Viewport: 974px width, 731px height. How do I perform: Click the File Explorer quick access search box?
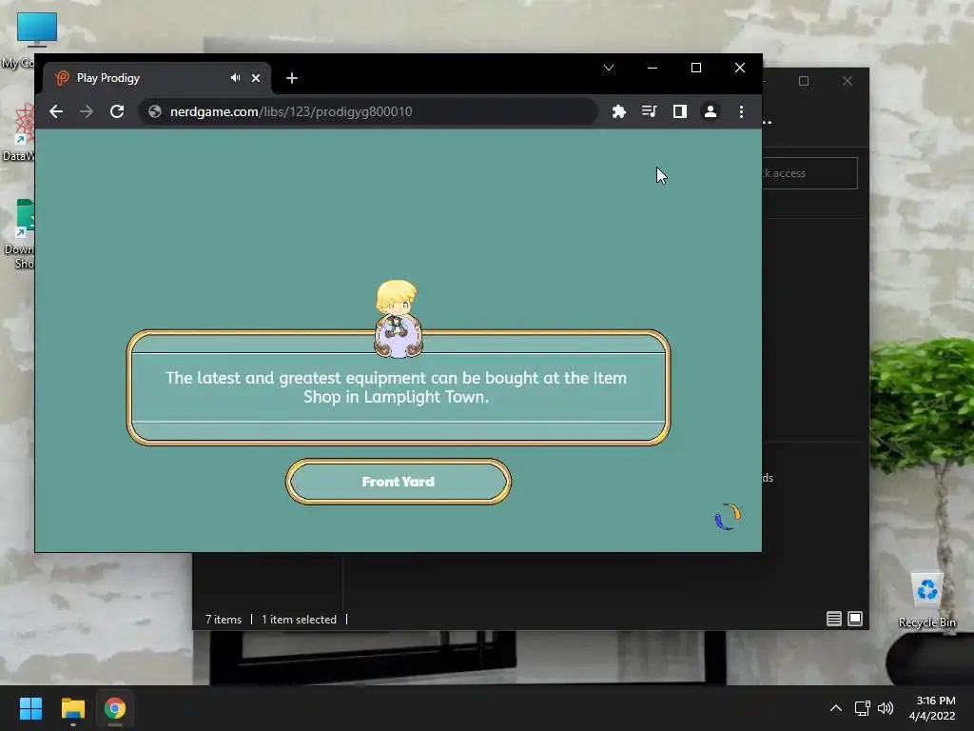coord(810,173)
